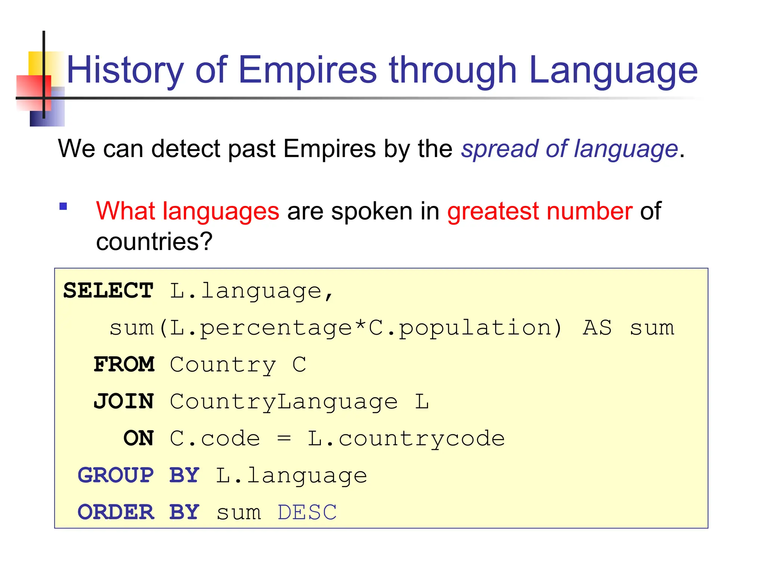
Task: Click the ORDER BY keyword
Action: (139, 512)
